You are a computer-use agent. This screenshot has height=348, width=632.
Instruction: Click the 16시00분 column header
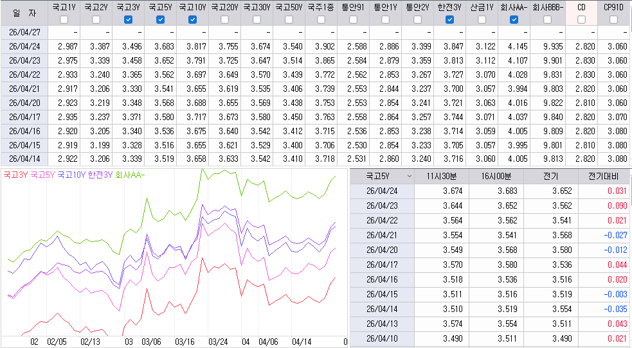click(496, 175)
